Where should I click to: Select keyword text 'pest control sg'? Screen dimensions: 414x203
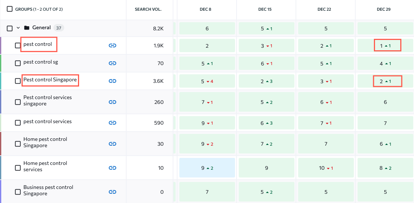(x=41, y=62)
